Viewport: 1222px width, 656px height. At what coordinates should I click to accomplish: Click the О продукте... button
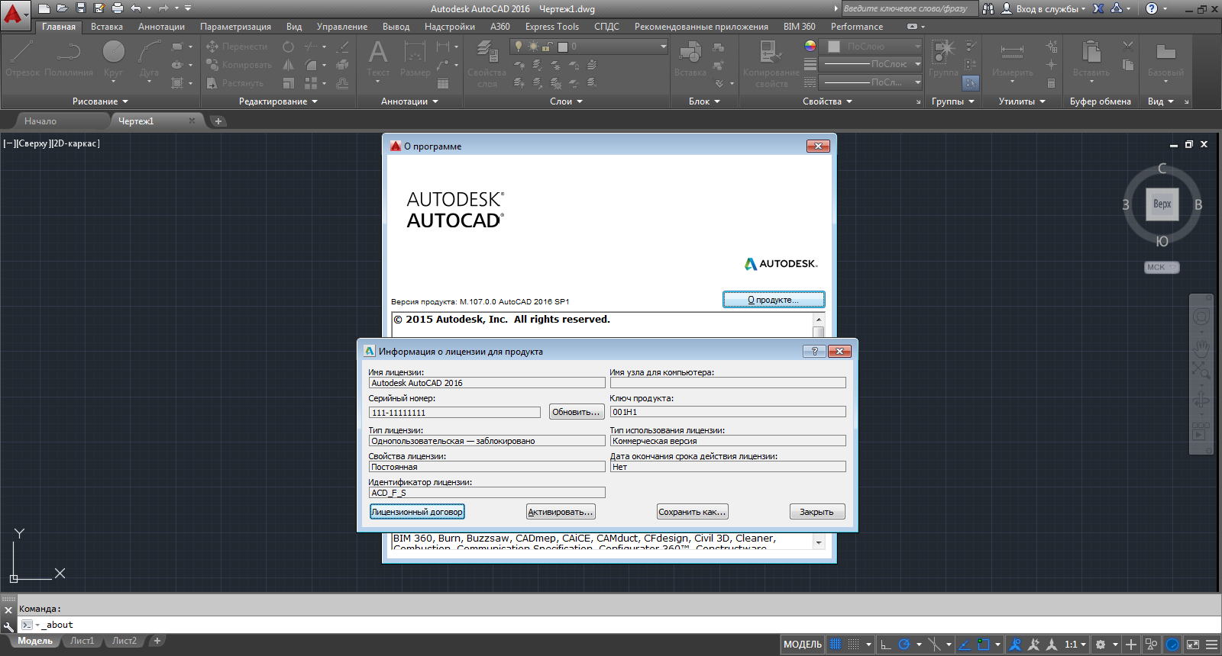click(774, 300)
